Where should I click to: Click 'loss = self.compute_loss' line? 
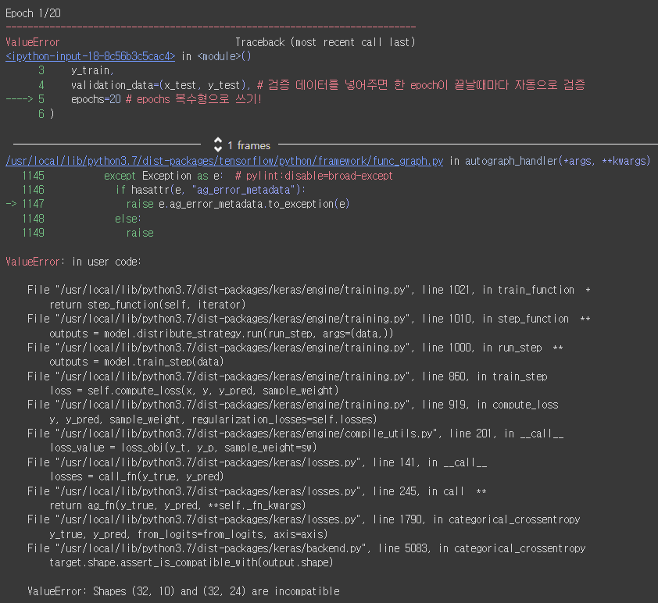pos(194,391)
